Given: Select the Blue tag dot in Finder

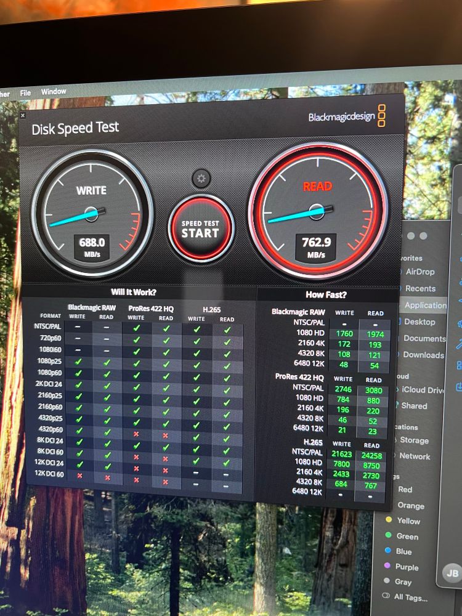Looking at the screenshot, I should click(387, 550).
